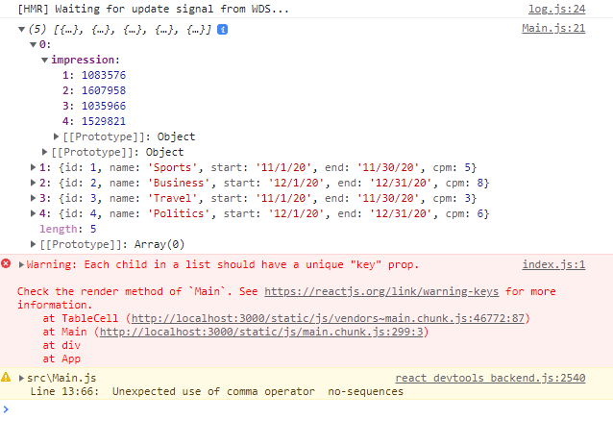Viewport: 613px width, 445px height.
Task: Click the red error icon
Action: click(6, 263)
